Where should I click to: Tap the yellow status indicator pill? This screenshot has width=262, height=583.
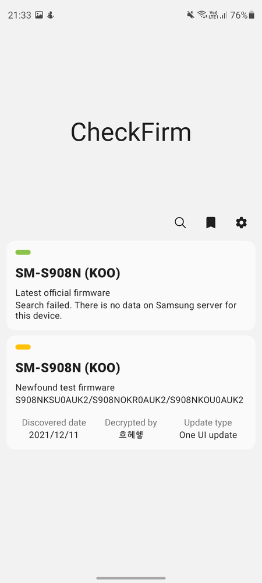click(x=23, y=347)
